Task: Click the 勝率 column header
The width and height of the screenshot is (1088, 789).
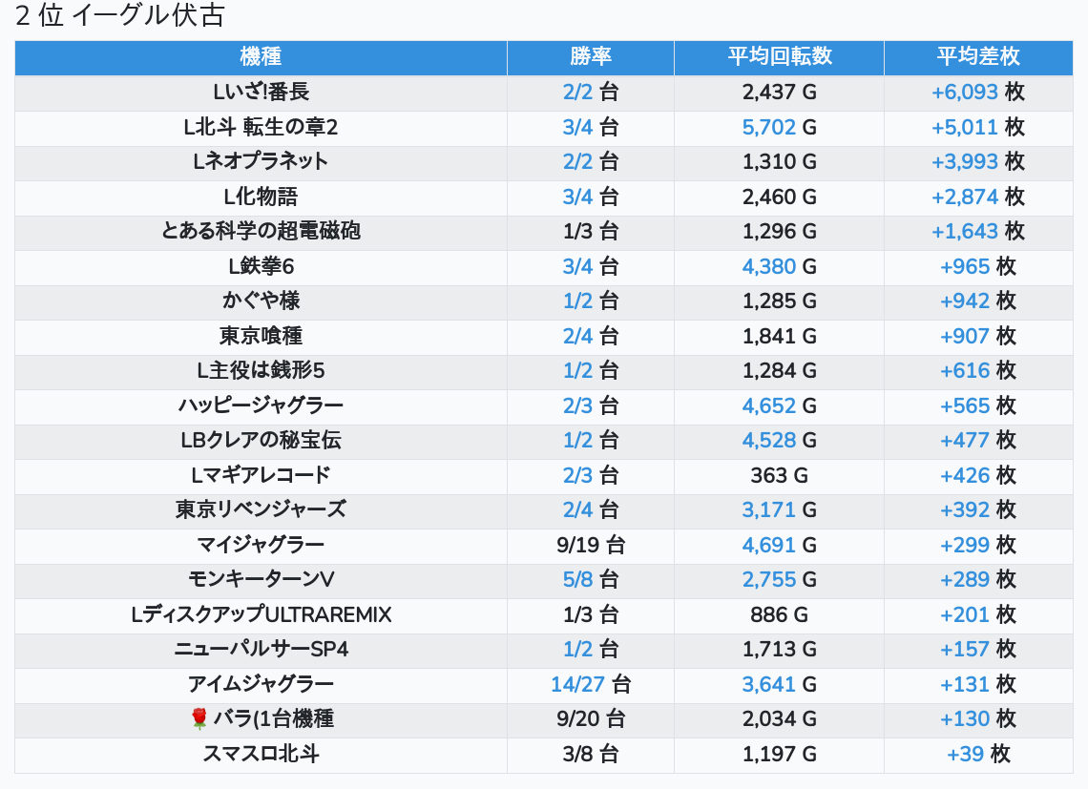Action: (x=590, y=57)
